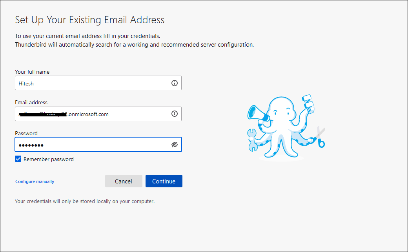Click the info icon in full name field
The height and width of the screenshot is (252, 408).
pos(174,83)
